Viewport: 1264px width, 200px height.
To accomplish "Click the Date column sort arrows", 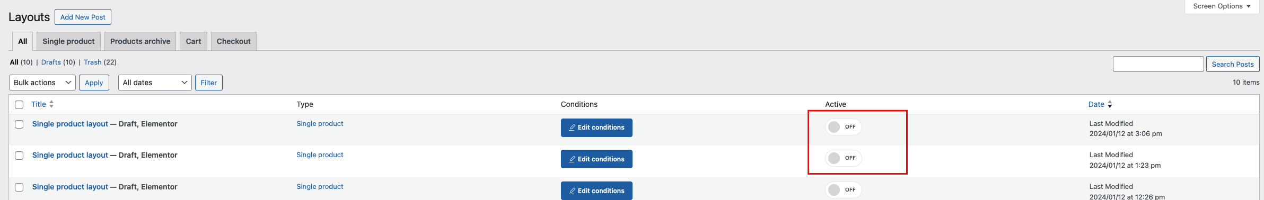I will pyautogui.click(x=1110, y=104).
